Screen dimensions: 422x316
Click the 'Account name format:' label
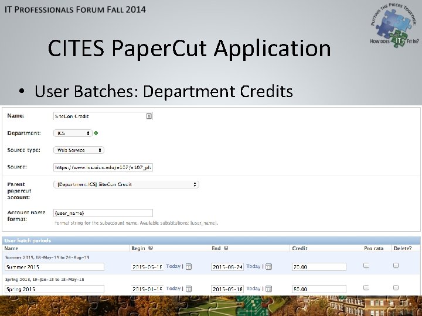coord(26,216)
